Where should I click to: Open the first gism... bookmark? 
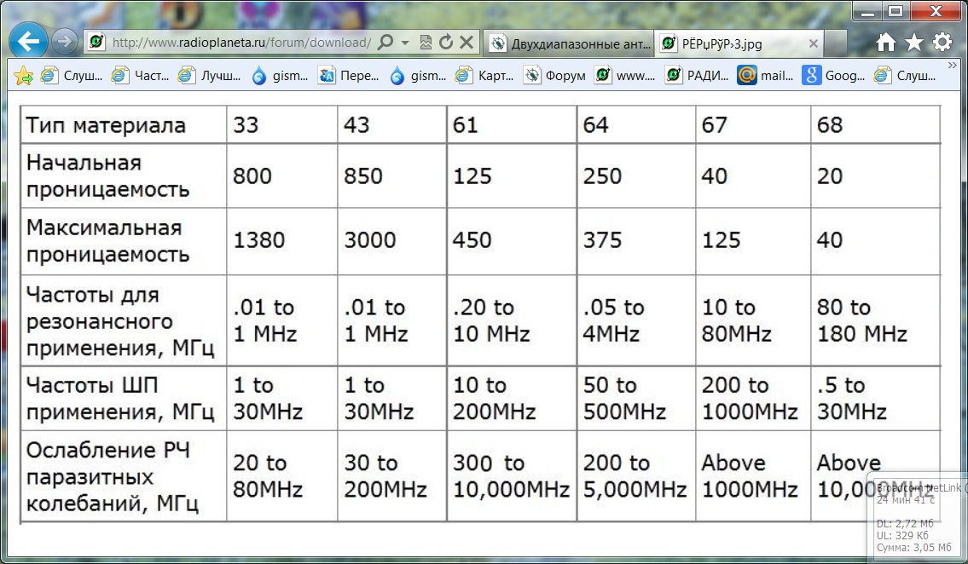(280, 76)
